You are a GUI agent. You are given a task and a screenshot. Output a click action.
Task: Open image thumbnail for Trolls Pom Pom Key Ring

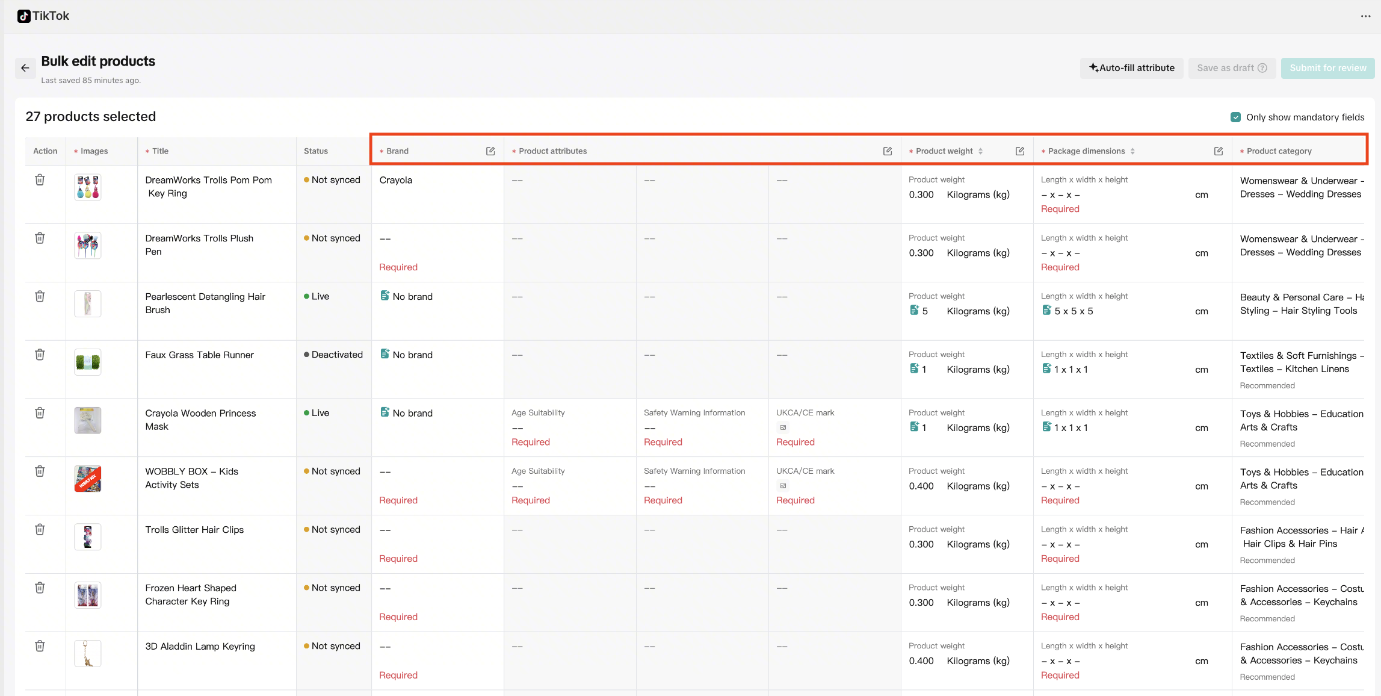pos(88,188)
